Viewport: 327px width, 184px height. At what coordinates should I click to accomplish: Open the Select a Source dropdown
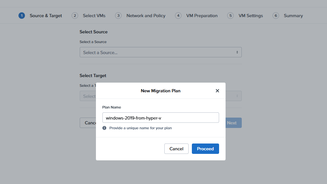point(160,52)
